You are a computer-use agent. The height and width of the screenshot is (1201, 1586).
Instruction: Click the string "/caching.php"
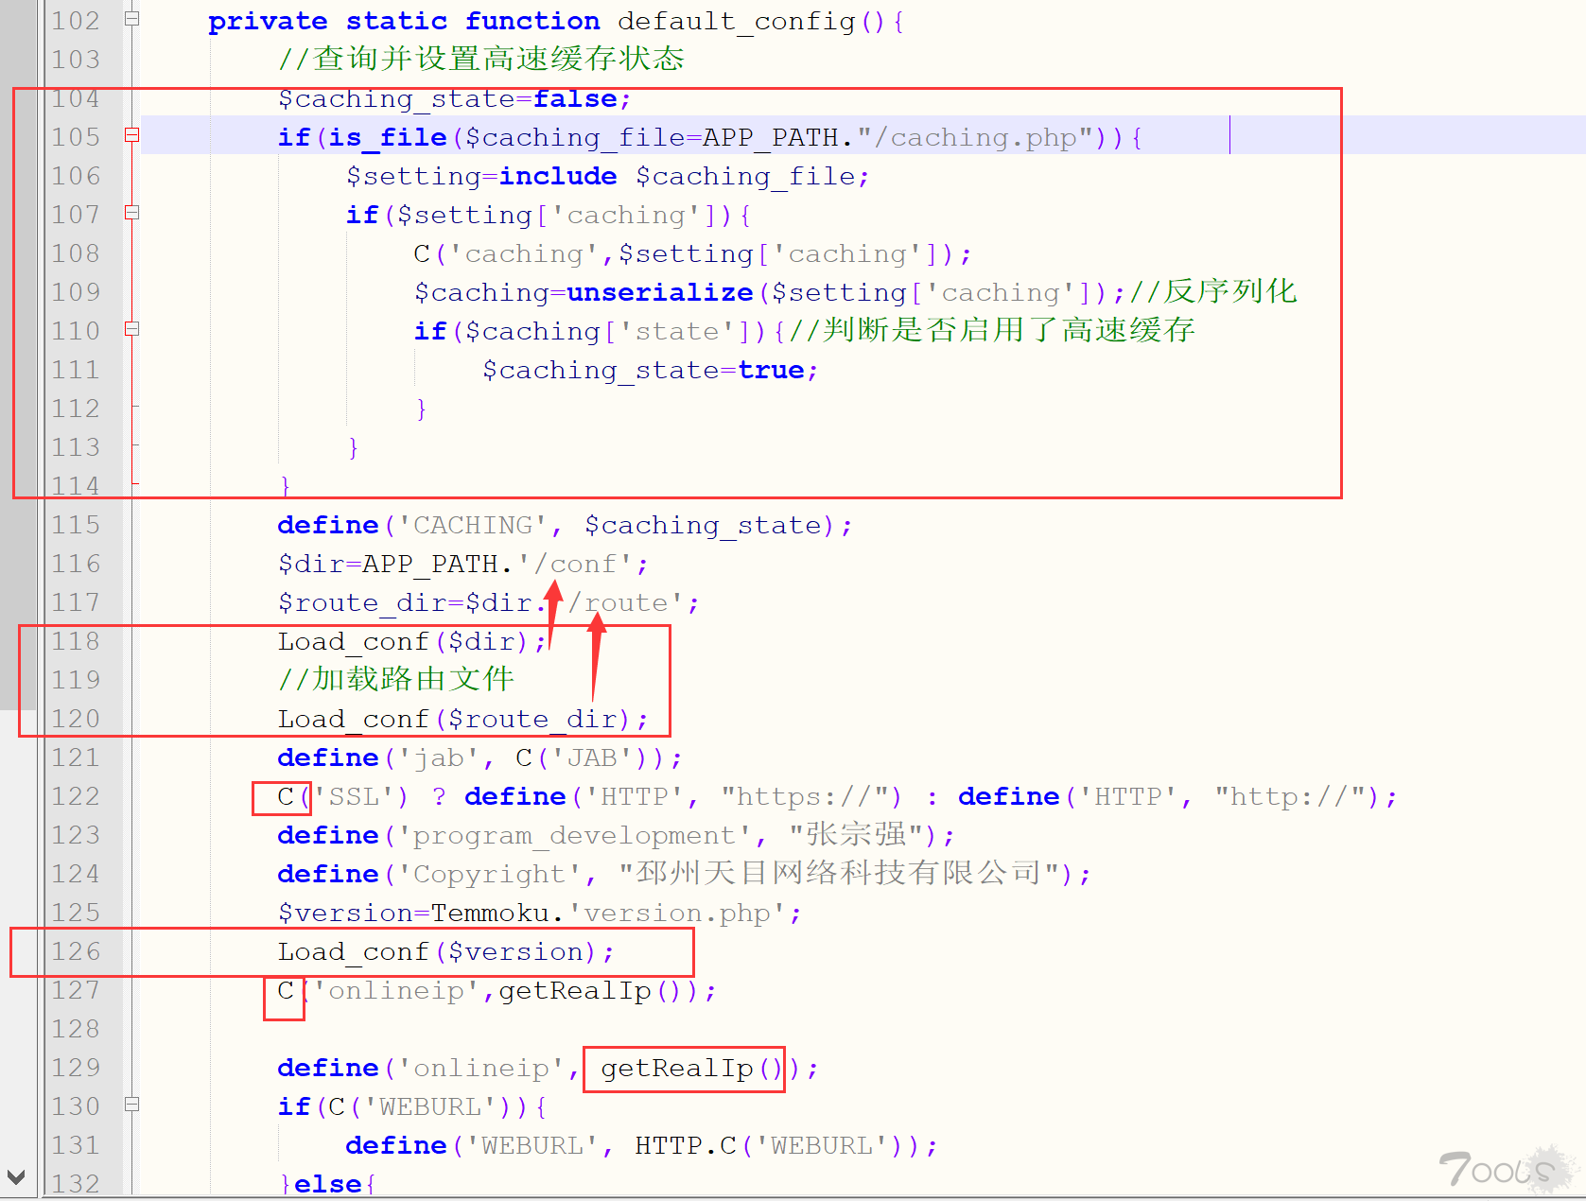[975, 138]
